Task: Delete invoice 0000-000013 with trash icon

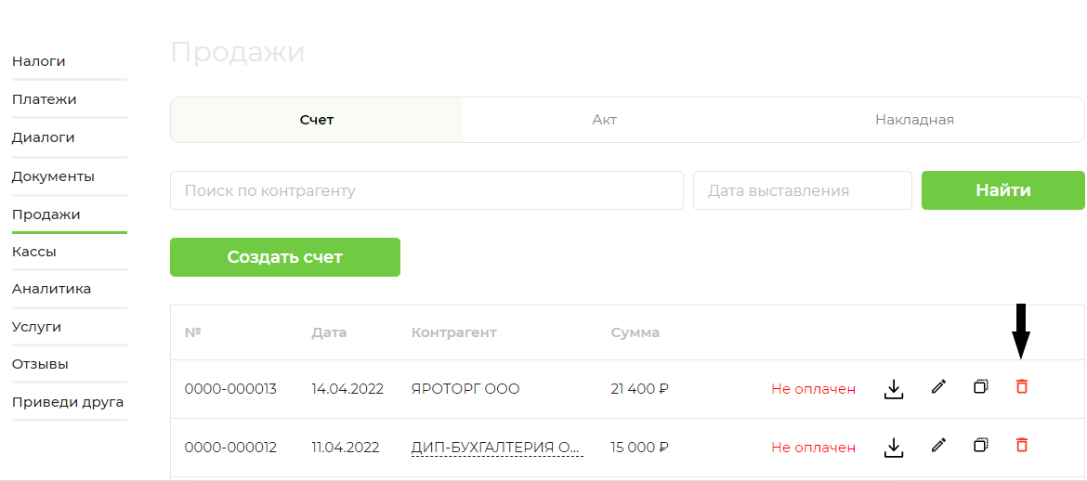Action: pos(1021,386)
